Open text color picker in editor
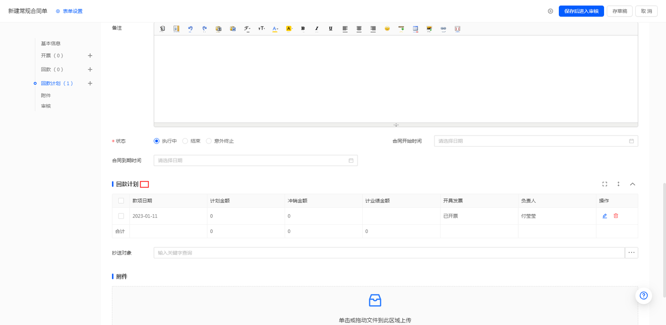 (x=275, y=29)
